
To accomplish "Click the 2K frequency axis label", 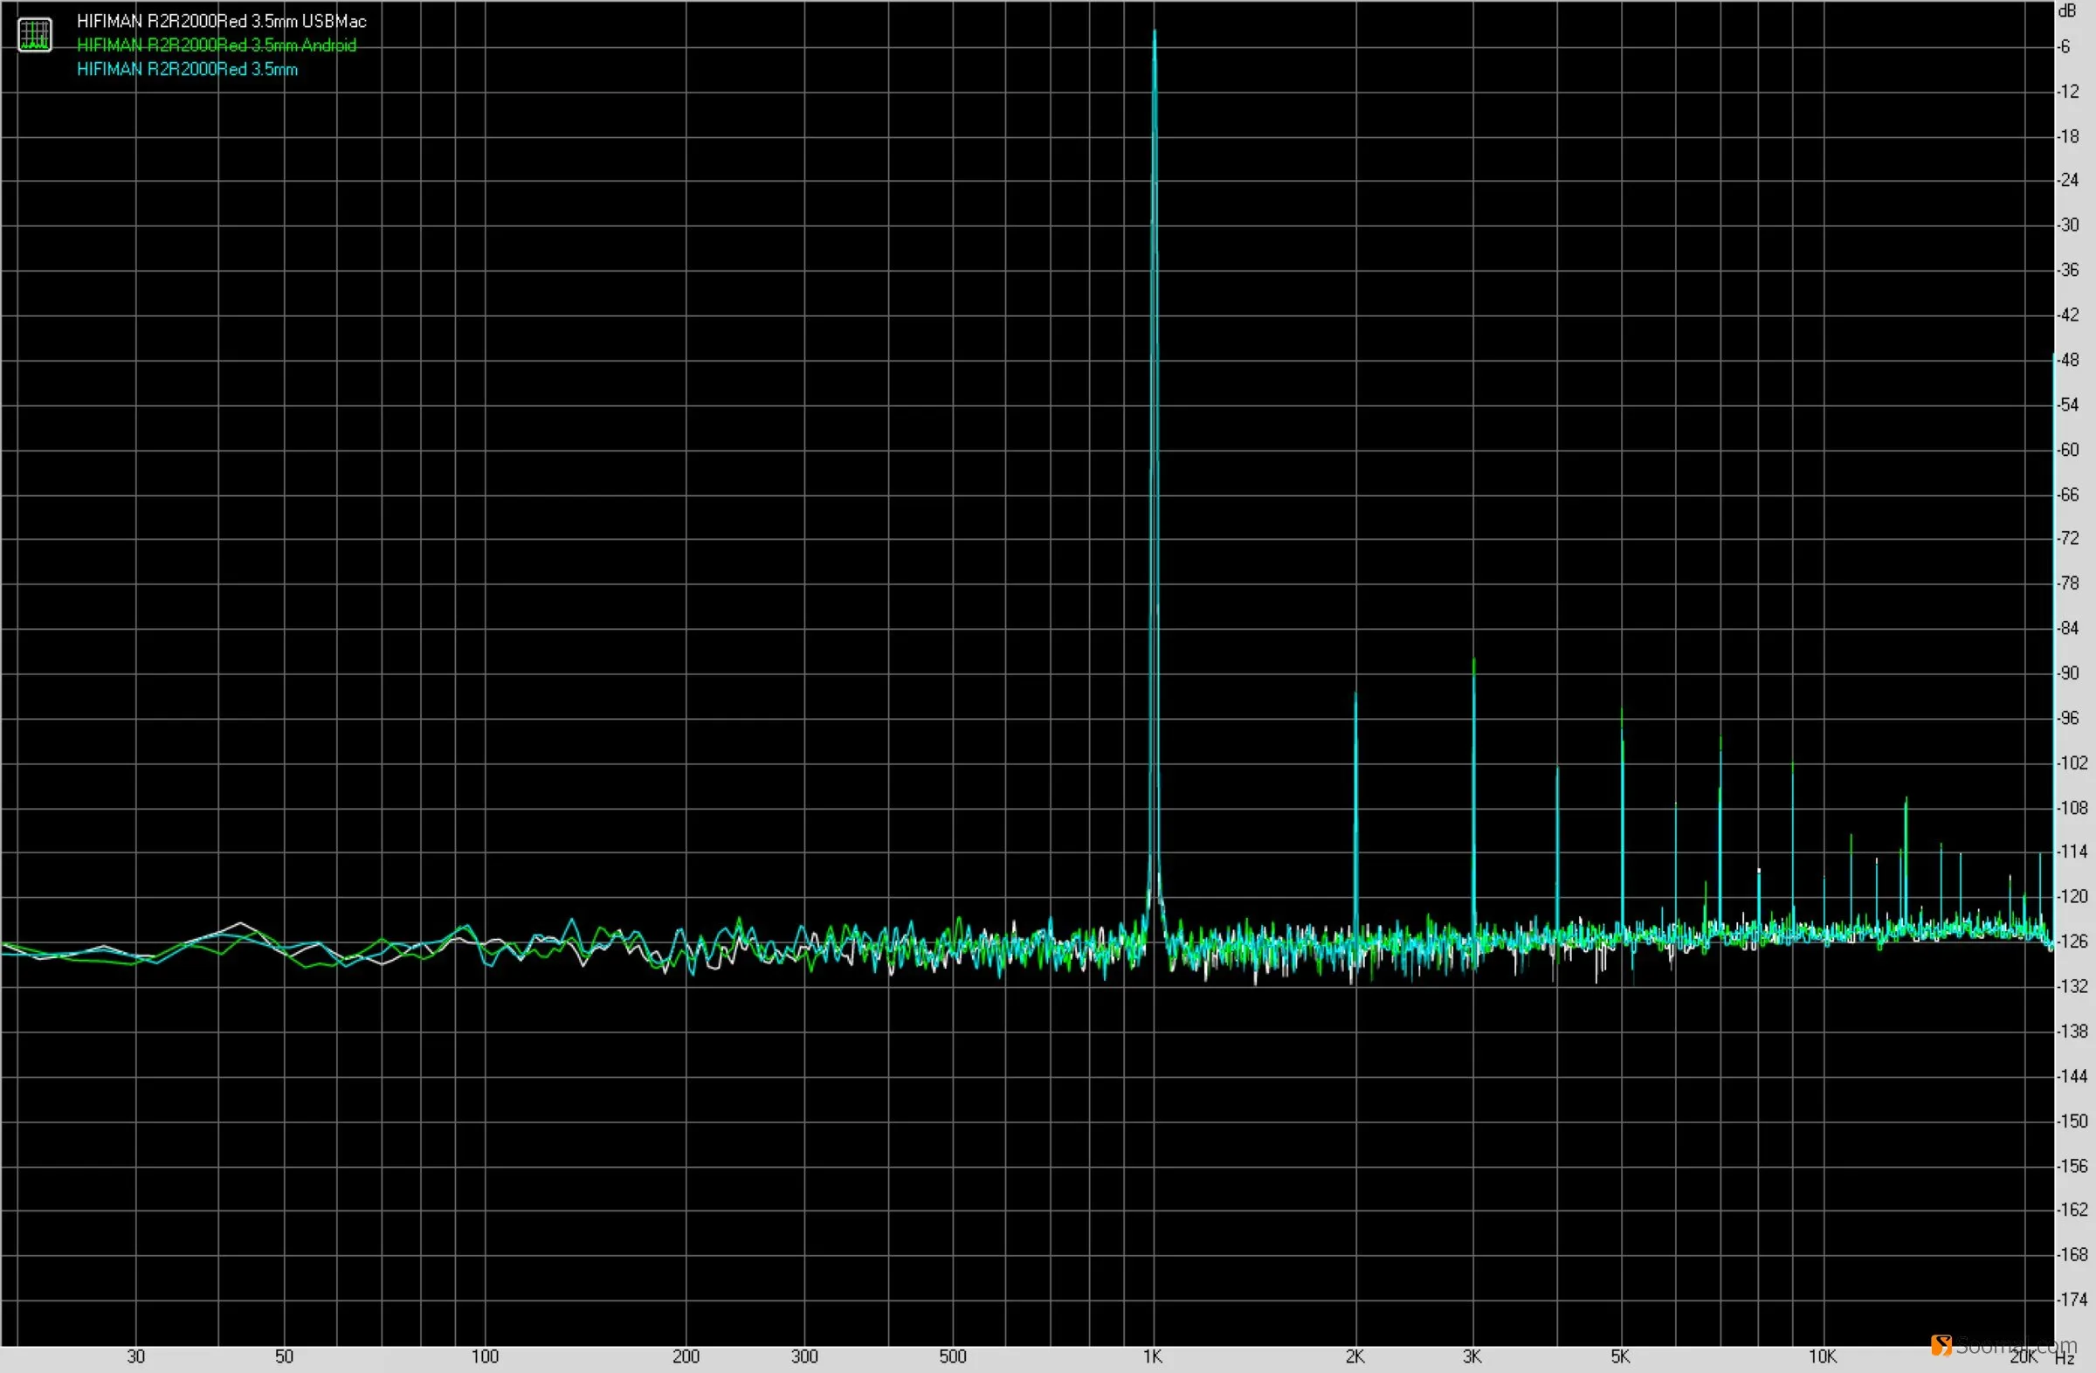I will [1355, 1356].
